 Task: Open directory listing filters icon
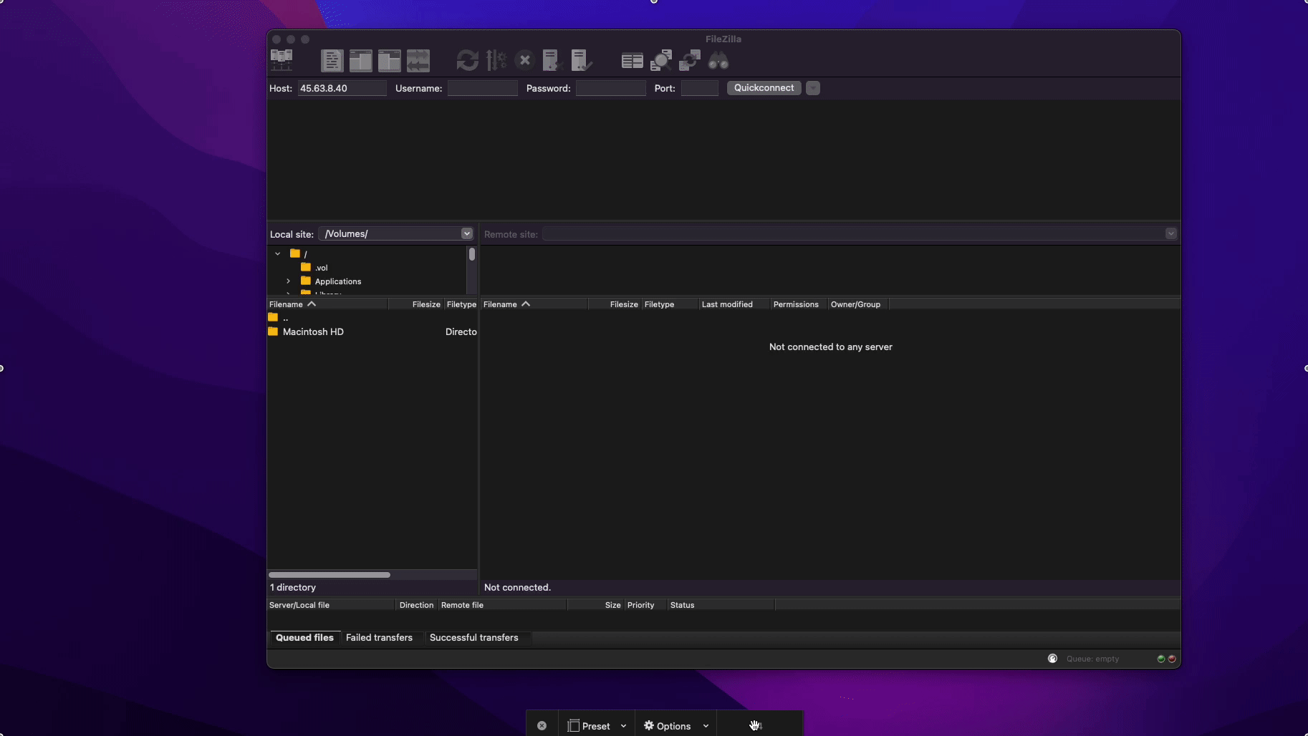pyautogui.click(x=632, y=61)
